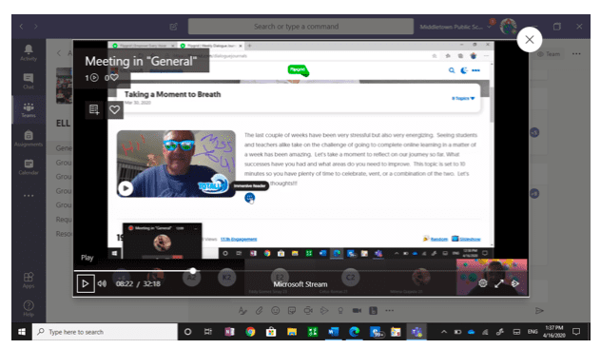Show hidden system tray icons chevron

coord(444,332)
